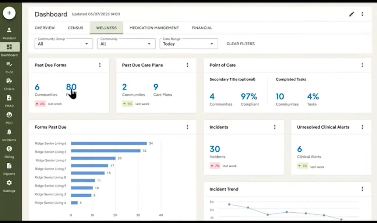
Task: Click the Ridge Senior Living 3 label
Action: coord(50,194)
